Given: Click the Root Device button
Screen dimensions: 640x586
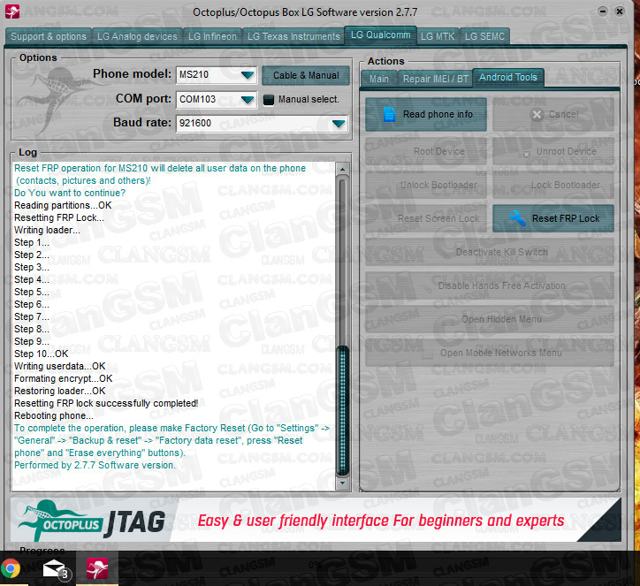Looking at the screenshot, I should [426, 151].
